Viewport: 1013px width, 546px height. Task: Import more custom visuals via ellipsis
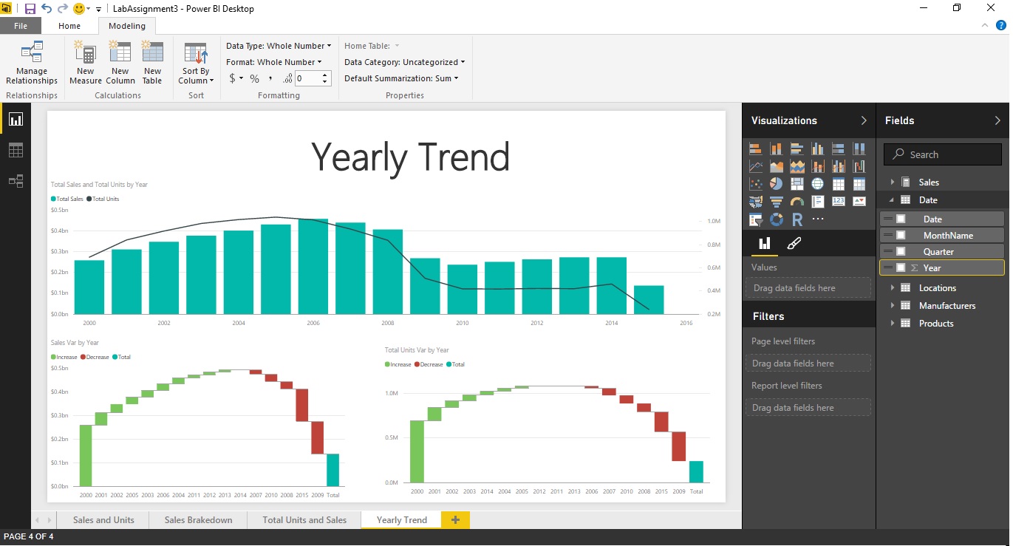818,219
